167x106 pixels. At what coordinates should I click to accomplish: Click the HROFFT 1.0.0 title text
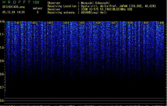tap(21, 2)
